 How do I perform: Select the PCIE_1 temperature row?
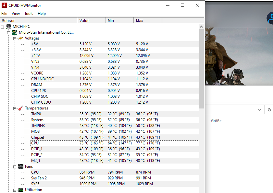[115, 149]
